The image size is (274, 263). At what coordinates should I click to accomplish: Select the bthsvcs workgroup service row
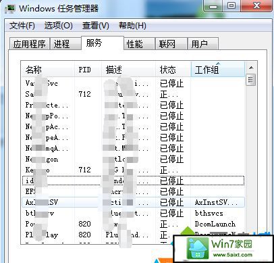coord(133,213)
